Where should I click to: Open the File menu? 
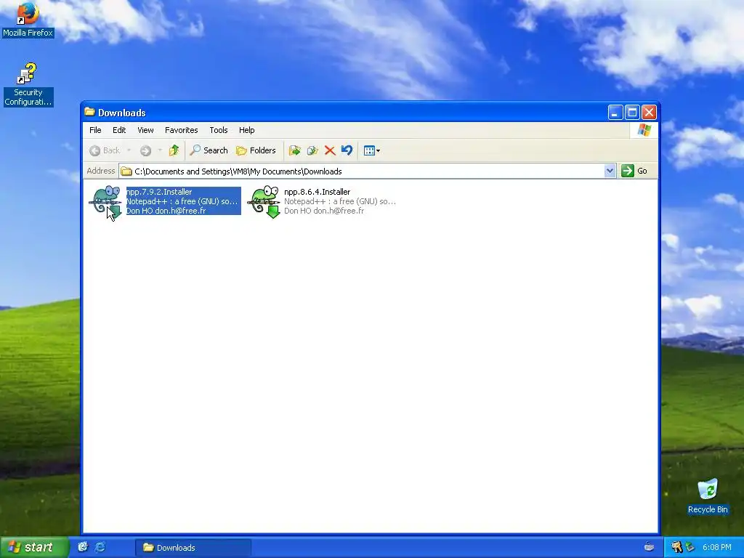point(95,130)
